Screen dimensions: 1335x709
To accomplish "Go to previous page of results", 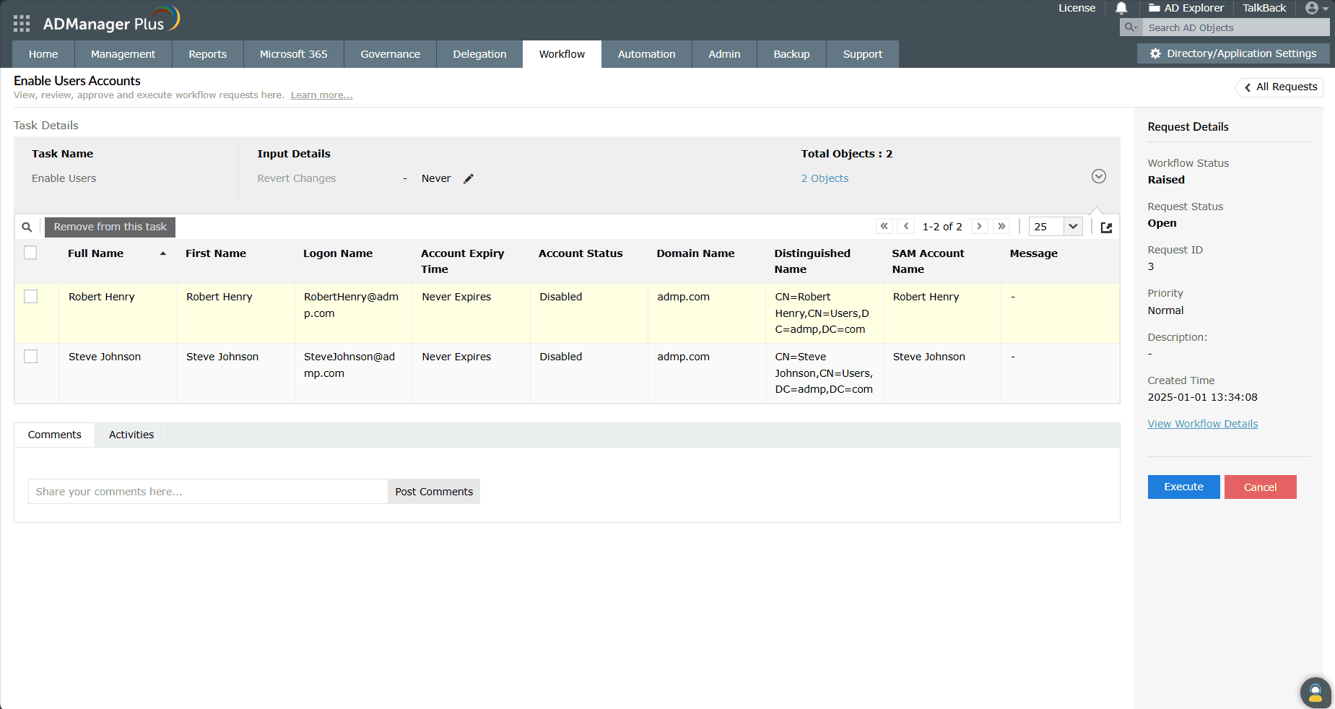I will (x=906, y=226).
